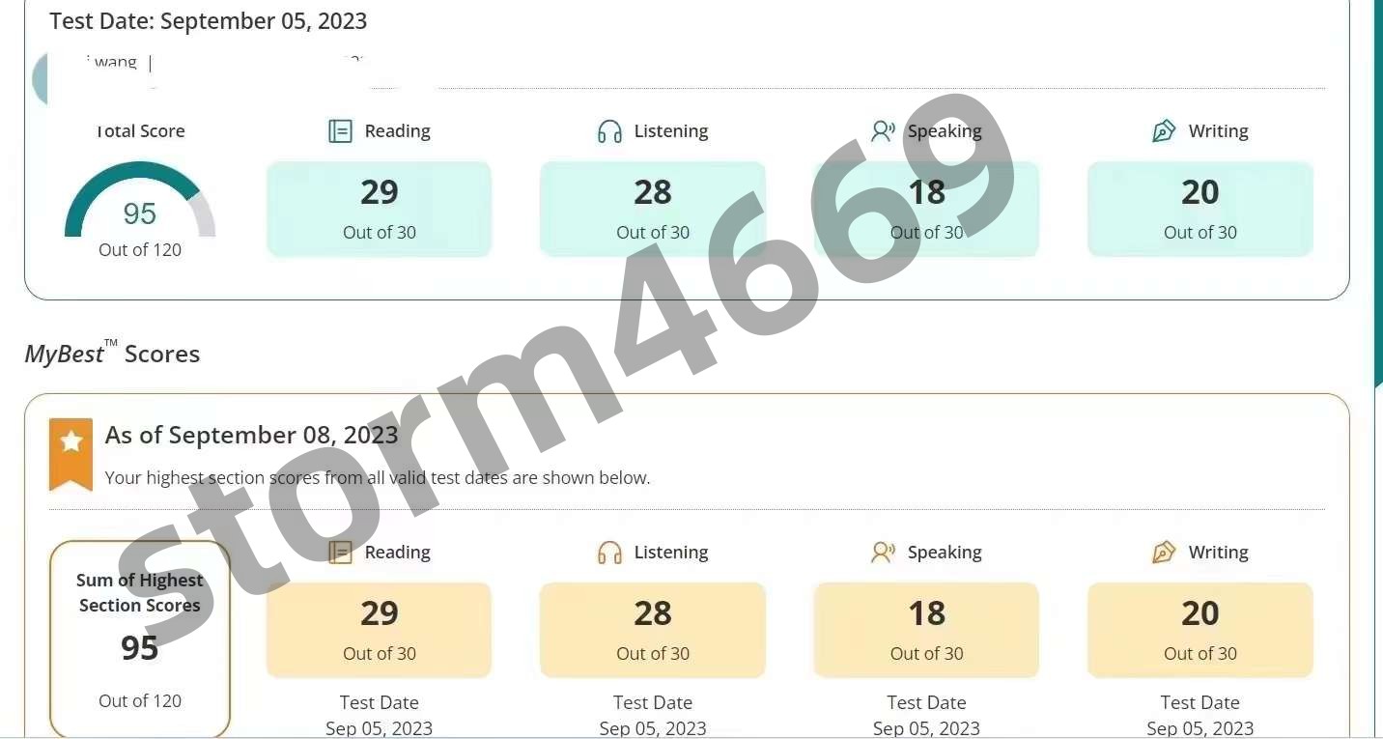Click the green Speaking person icon

tap(883, 131)
